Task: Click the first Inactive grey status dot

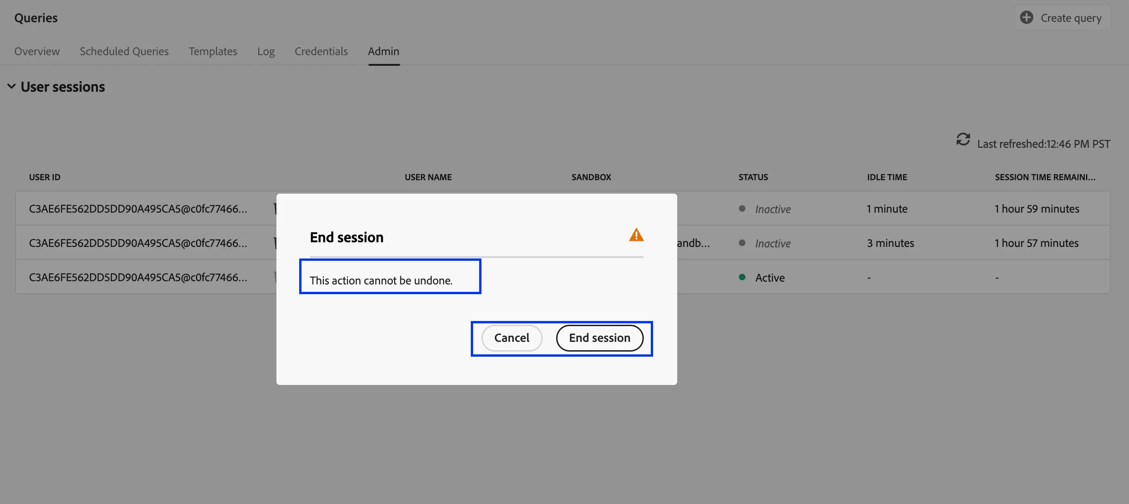Action: click(x=742, y=208)
